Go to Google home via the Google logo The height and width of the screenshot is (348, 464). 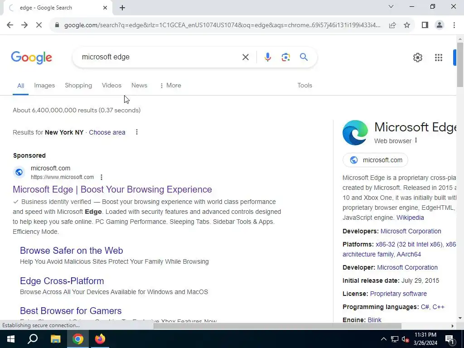point(31,58)
